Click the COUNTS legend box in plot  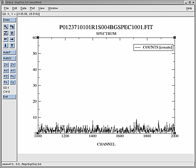point(153,47)
